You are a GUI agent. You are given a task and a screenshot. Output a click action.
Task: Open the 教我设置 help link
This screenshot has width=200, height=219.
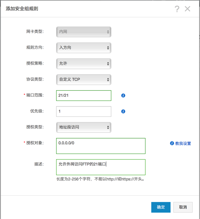coord(183,143)
